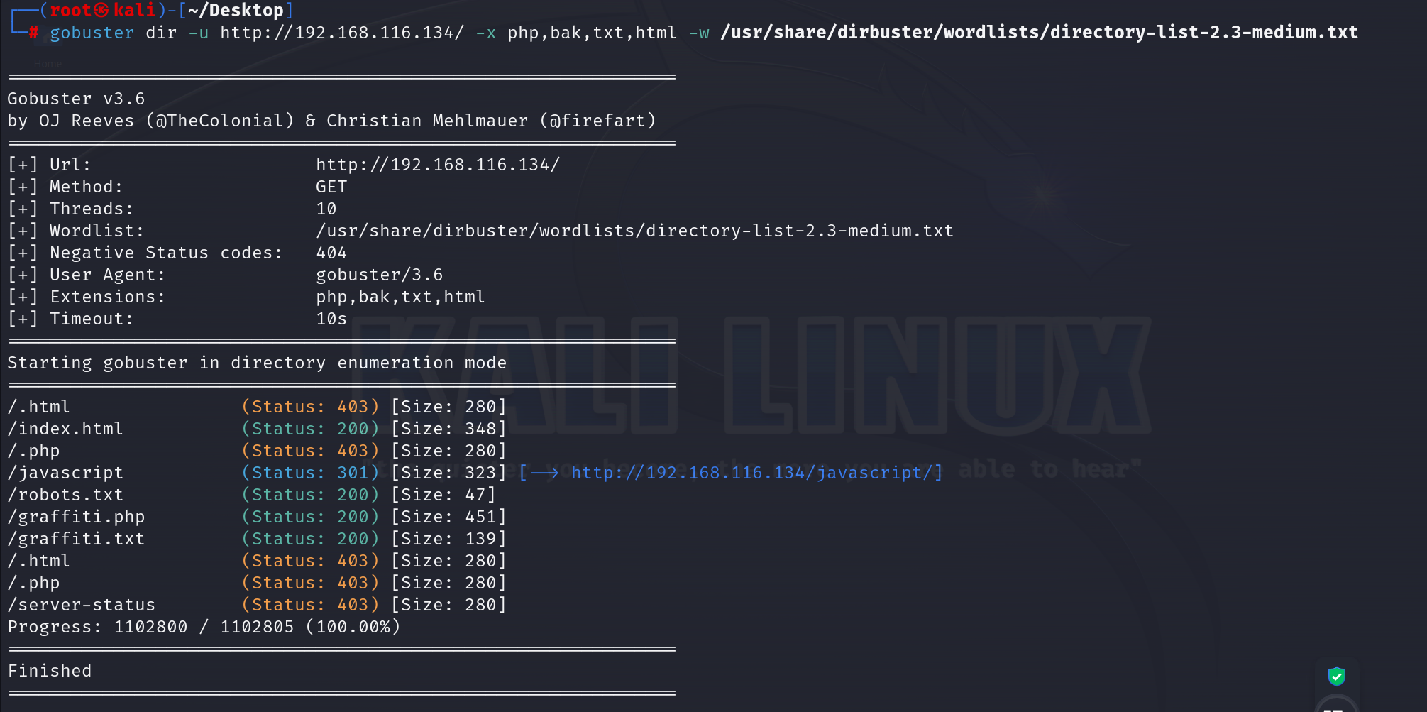
Task: Click the Size 47 value for /robots.txt
Action: coord(443,495)
